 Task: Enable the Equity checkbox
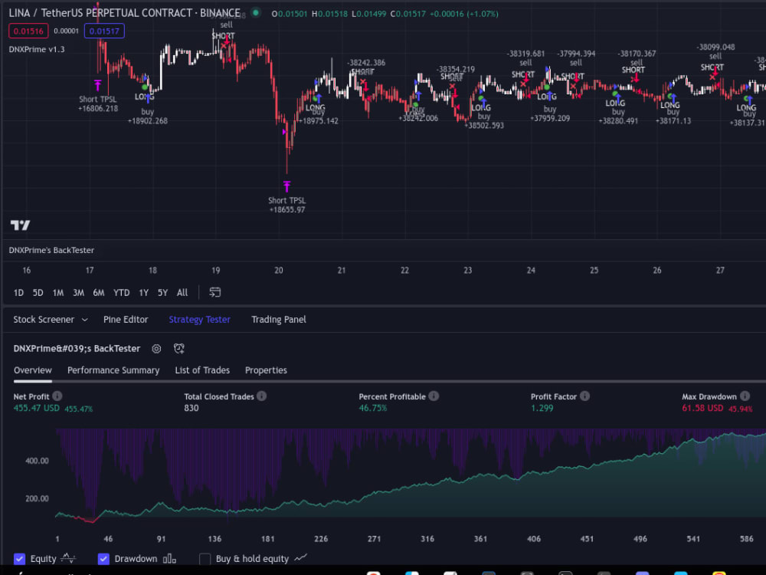tap(20, 558)
